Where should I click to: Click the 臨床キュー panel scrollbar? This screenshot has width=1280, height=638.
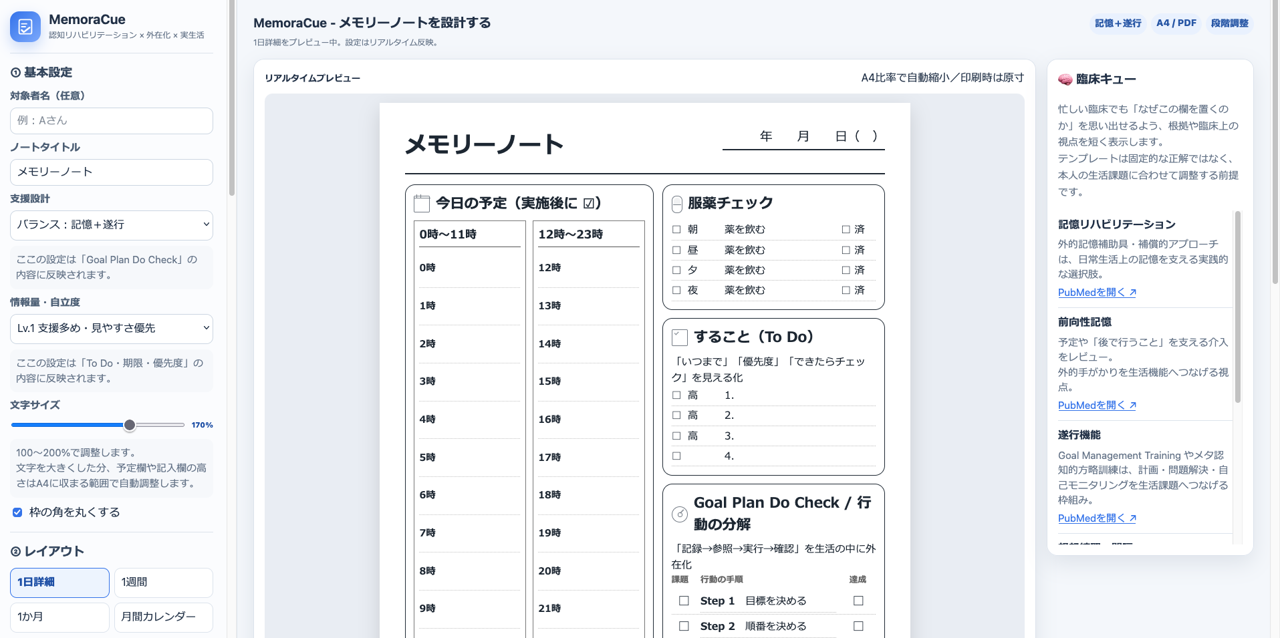[1238, 307]
